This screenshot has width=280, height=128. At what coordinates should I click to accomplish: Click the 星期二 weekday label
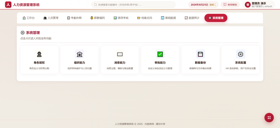pyautogui.click(x=212, y=5)
